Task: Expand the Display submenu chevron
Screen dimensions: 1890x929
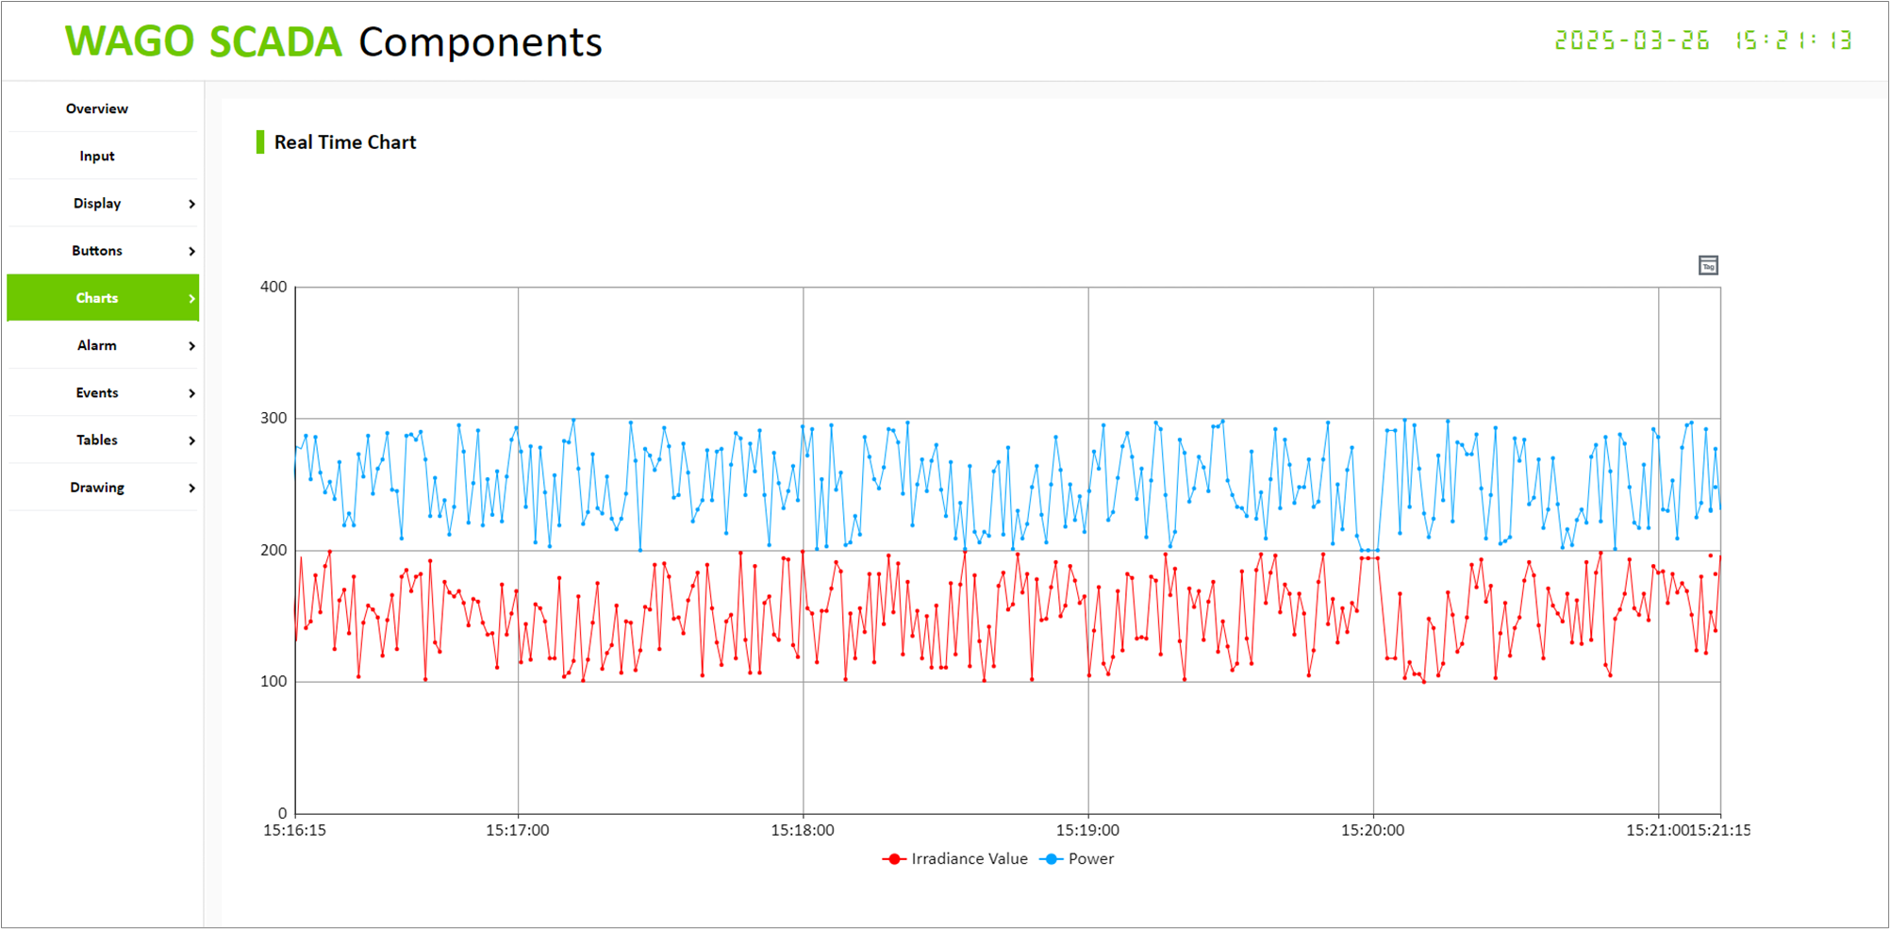Action: pos(191,204)
